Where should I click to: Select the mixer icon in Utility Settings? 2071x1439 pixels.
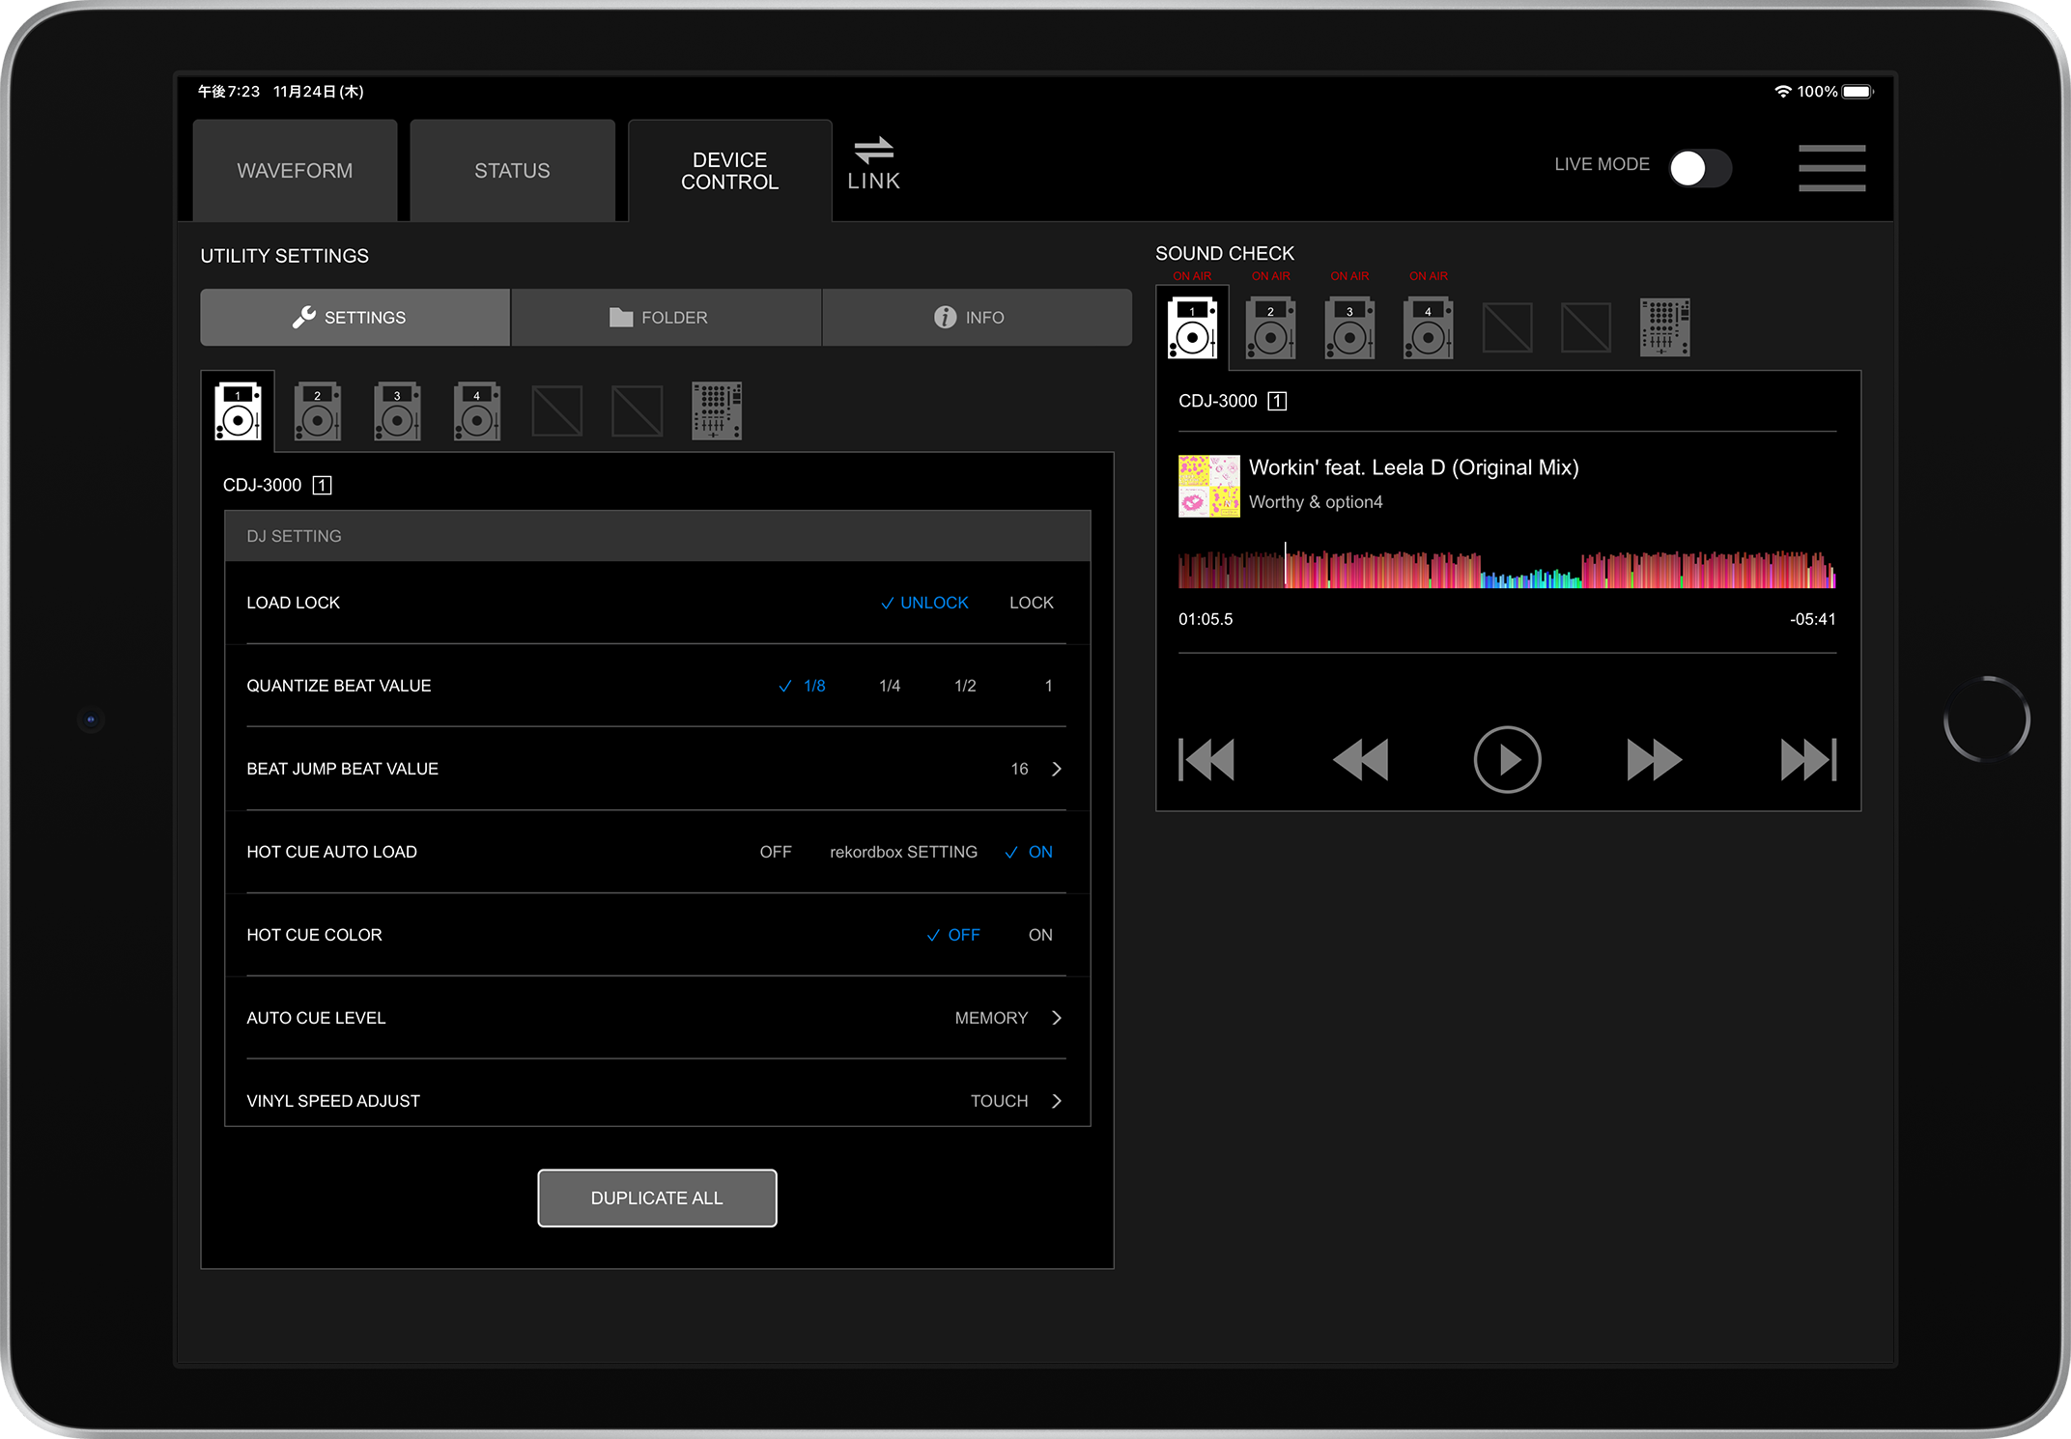(717, 411)
